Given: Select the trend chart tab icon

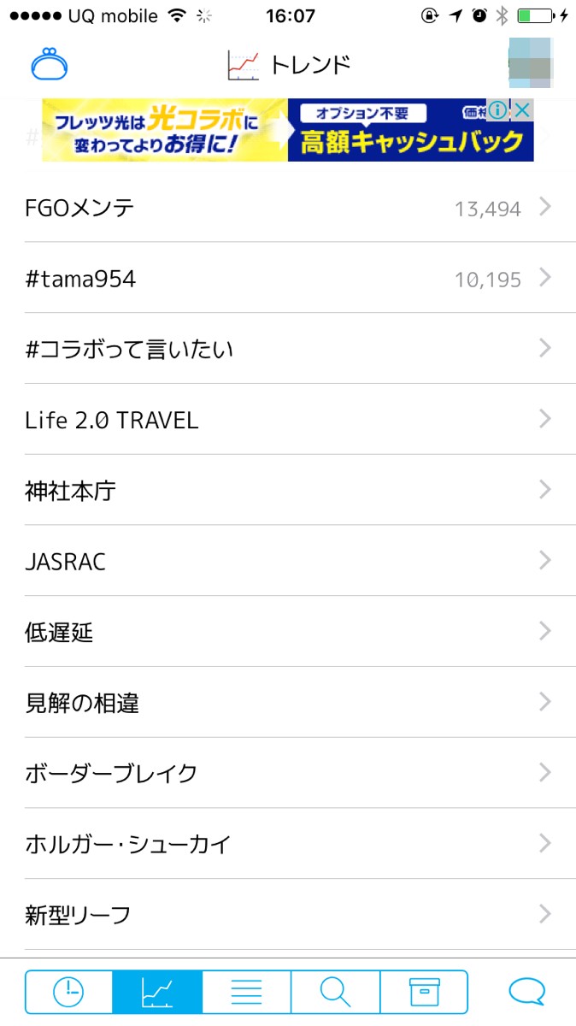Looking at the screenshot, I should [157, 992].
